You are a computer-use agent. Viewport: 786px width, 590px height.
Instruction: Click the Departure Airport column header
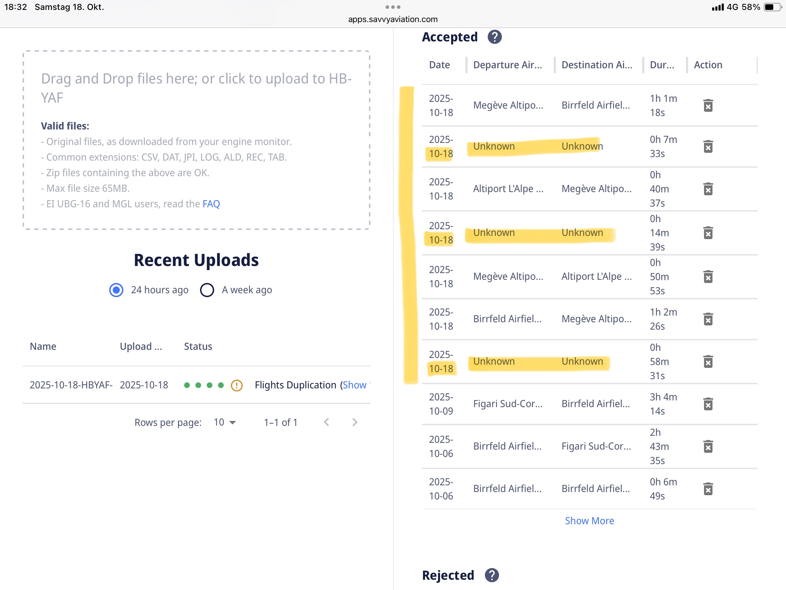pos(508,65)
